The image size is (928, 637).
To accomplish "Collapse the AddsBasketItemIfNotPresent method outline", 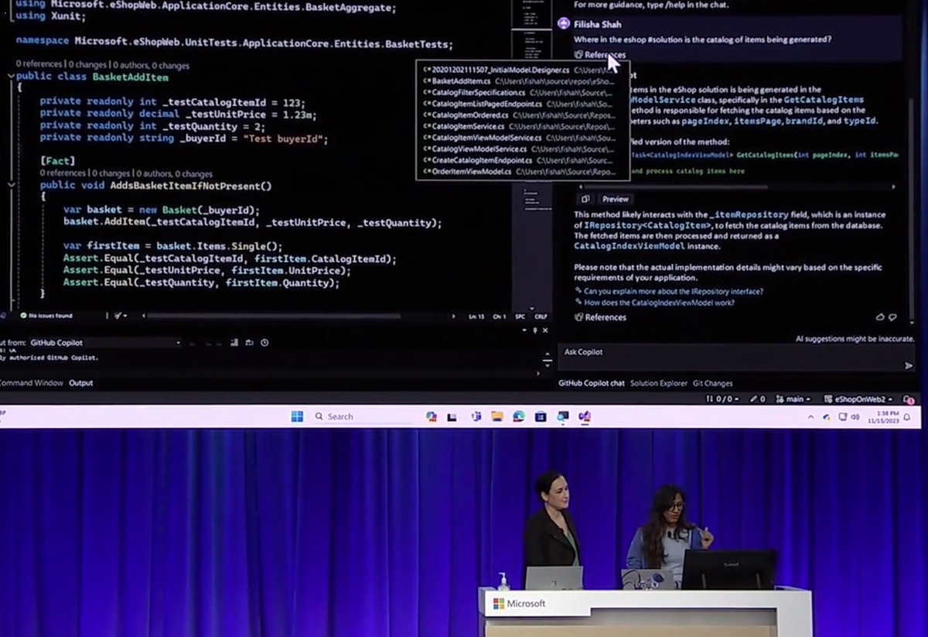I will tap(11, 185).
